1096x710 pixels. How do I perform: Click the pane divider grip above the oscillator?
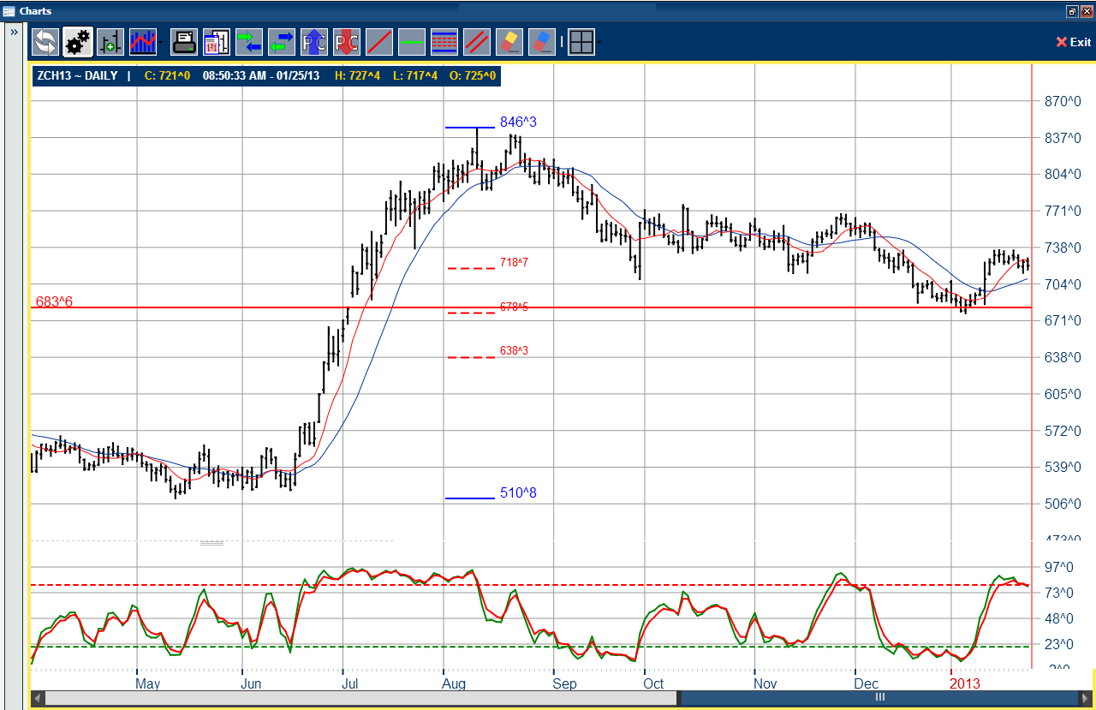(x=211, y=542)
